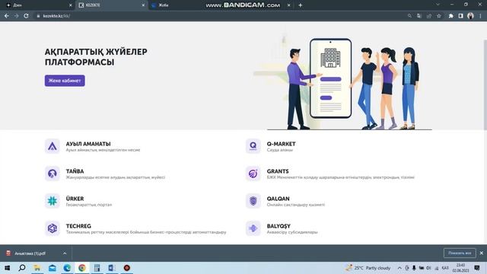Viewport: 487px width, 274px height.
Task: Open the browser side panel icon
Action: (x=460, y=16)
